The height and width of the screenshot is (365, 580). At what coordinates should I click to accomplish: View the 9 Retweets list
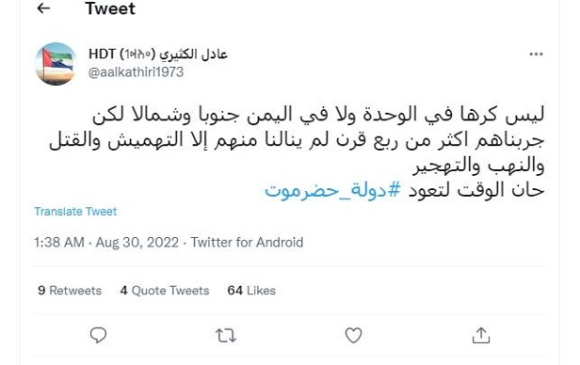[x=70, y=291]
